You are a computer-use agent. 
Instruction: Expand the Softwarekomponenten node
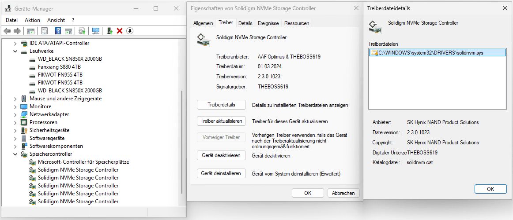15,146
